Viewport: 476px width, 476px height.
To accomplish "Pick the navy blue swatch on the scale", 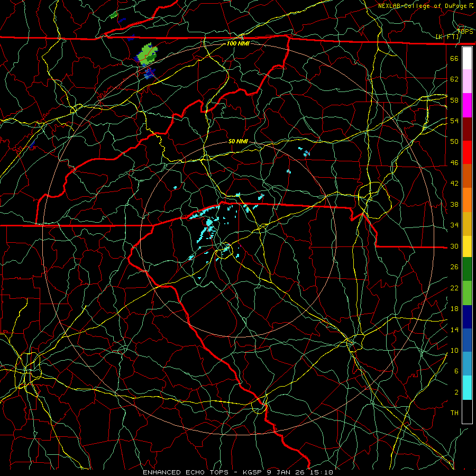I will pyautogui.click(x=467, y=317).
